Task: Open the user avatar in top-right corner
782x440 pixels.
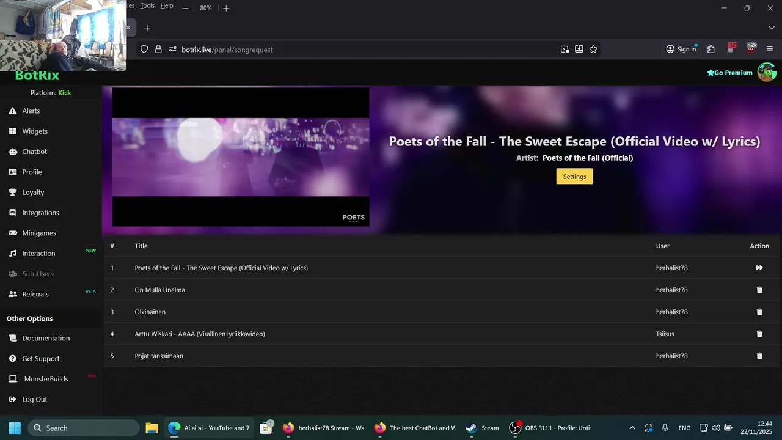Action: pos(767,72)
